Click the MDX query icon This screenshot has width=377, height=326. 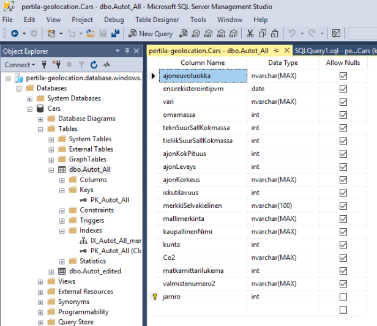(x=196, y=34)
